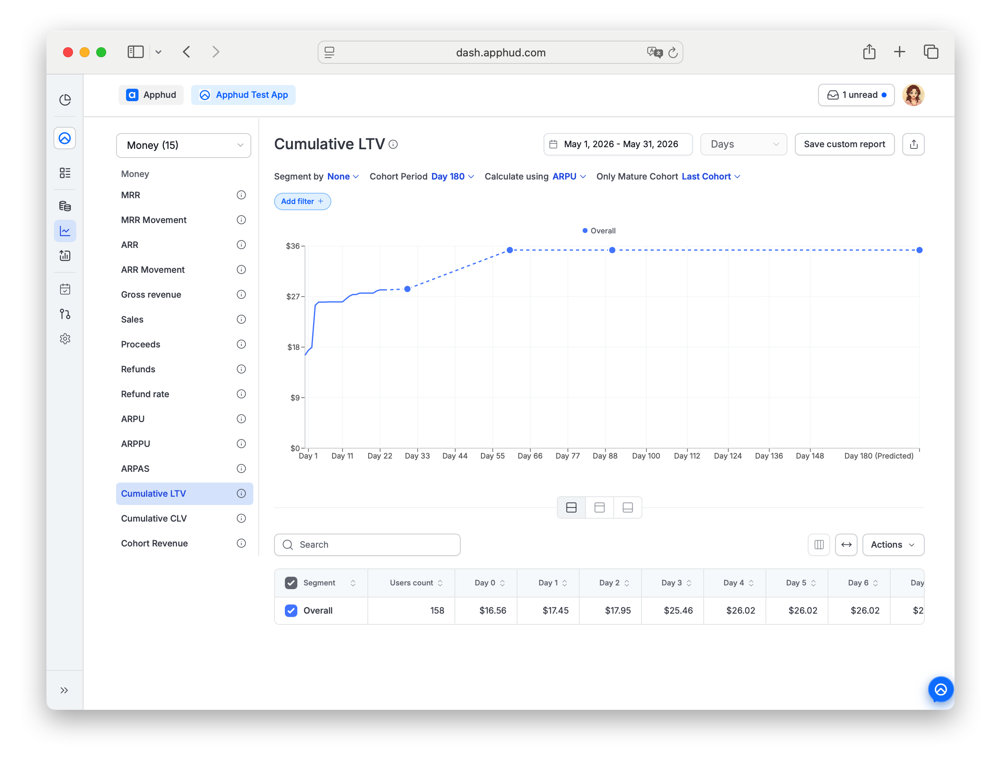This screenshot has height=772, width=1001.
Task: Open the branch integrations icon in the left sidebar
Action: (x=65, y=314)
